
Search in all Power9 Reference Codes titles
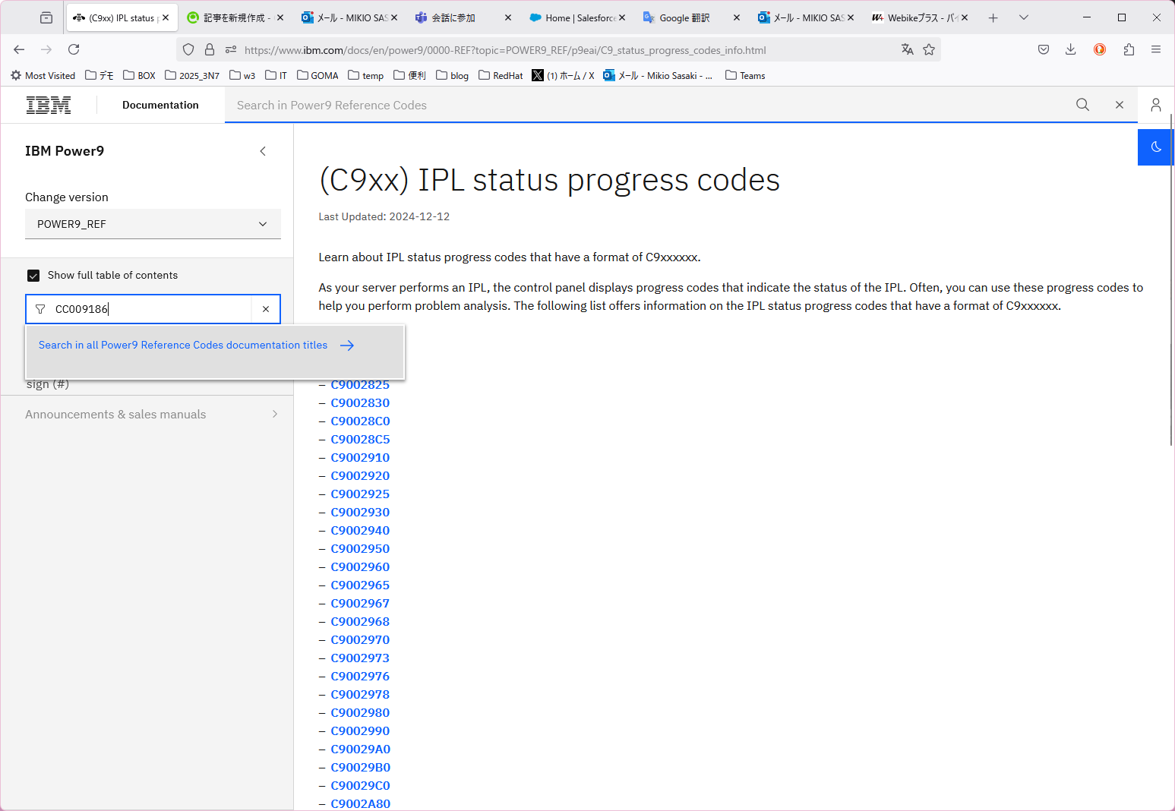pyautogui.click(x=197, y=346)
